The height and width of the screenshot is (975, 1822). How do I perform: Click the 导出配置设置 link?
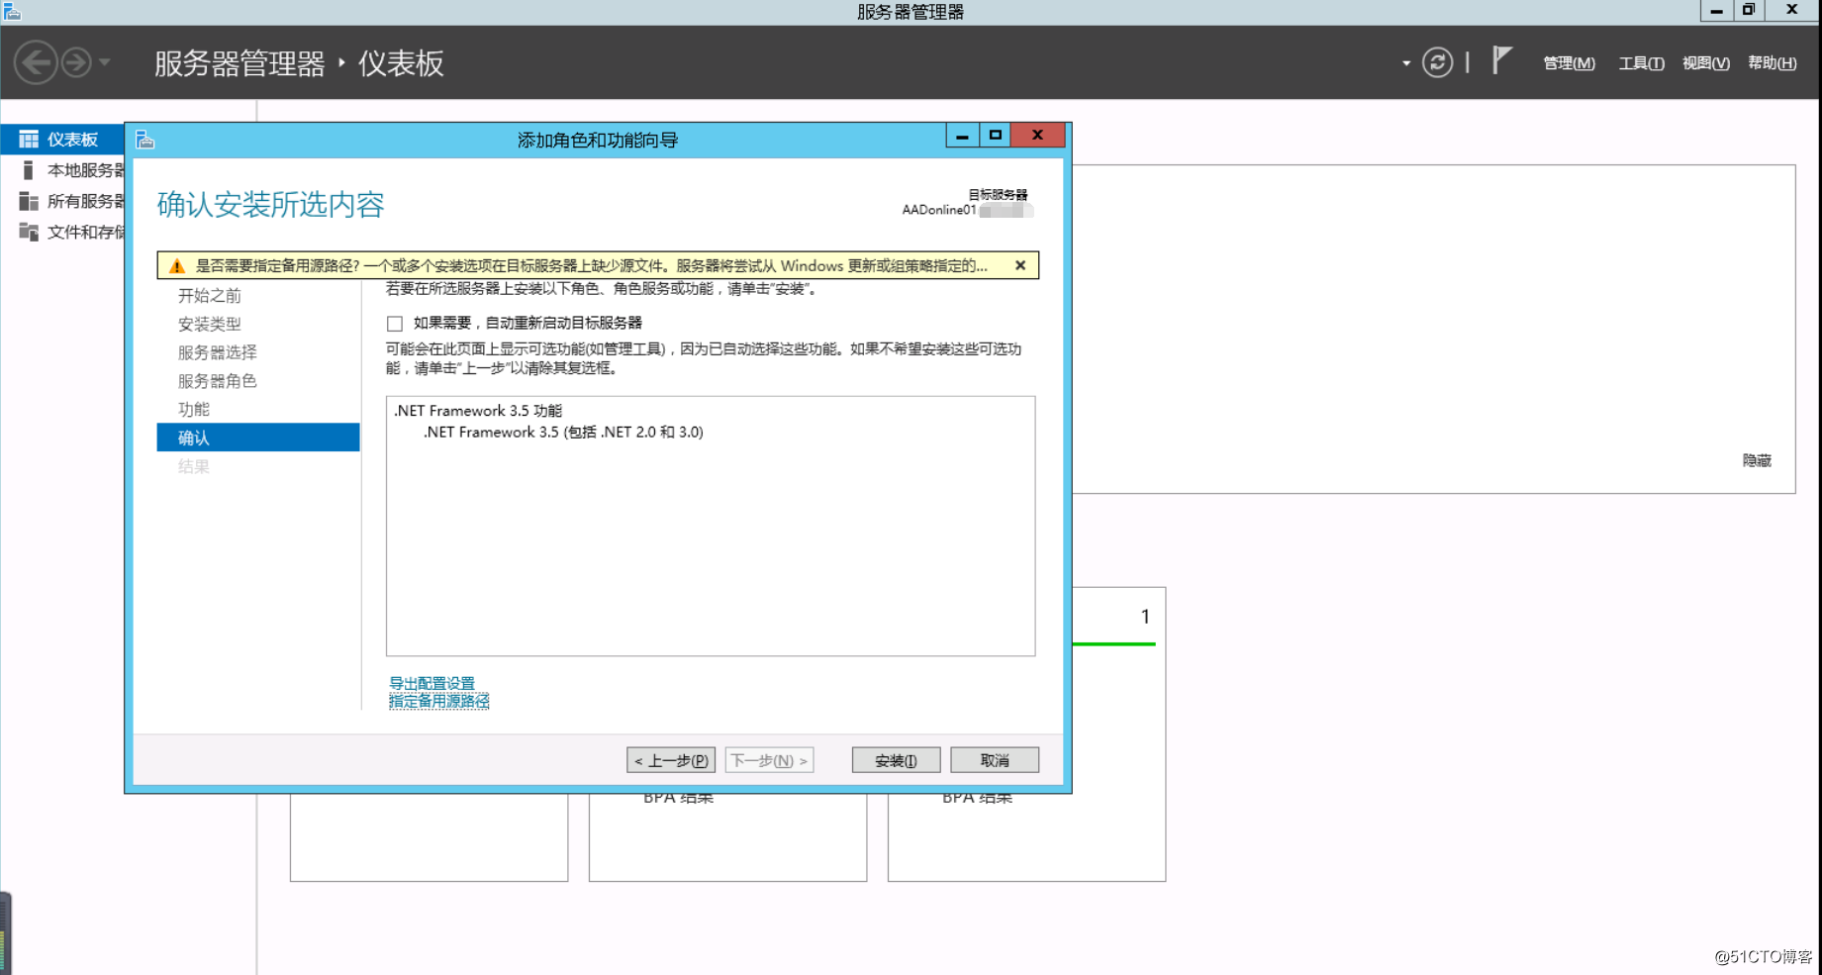click(x=432, y=683)
